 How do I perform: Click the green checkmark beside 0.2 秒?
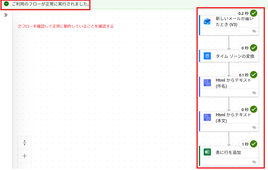[x=253, y=13]
